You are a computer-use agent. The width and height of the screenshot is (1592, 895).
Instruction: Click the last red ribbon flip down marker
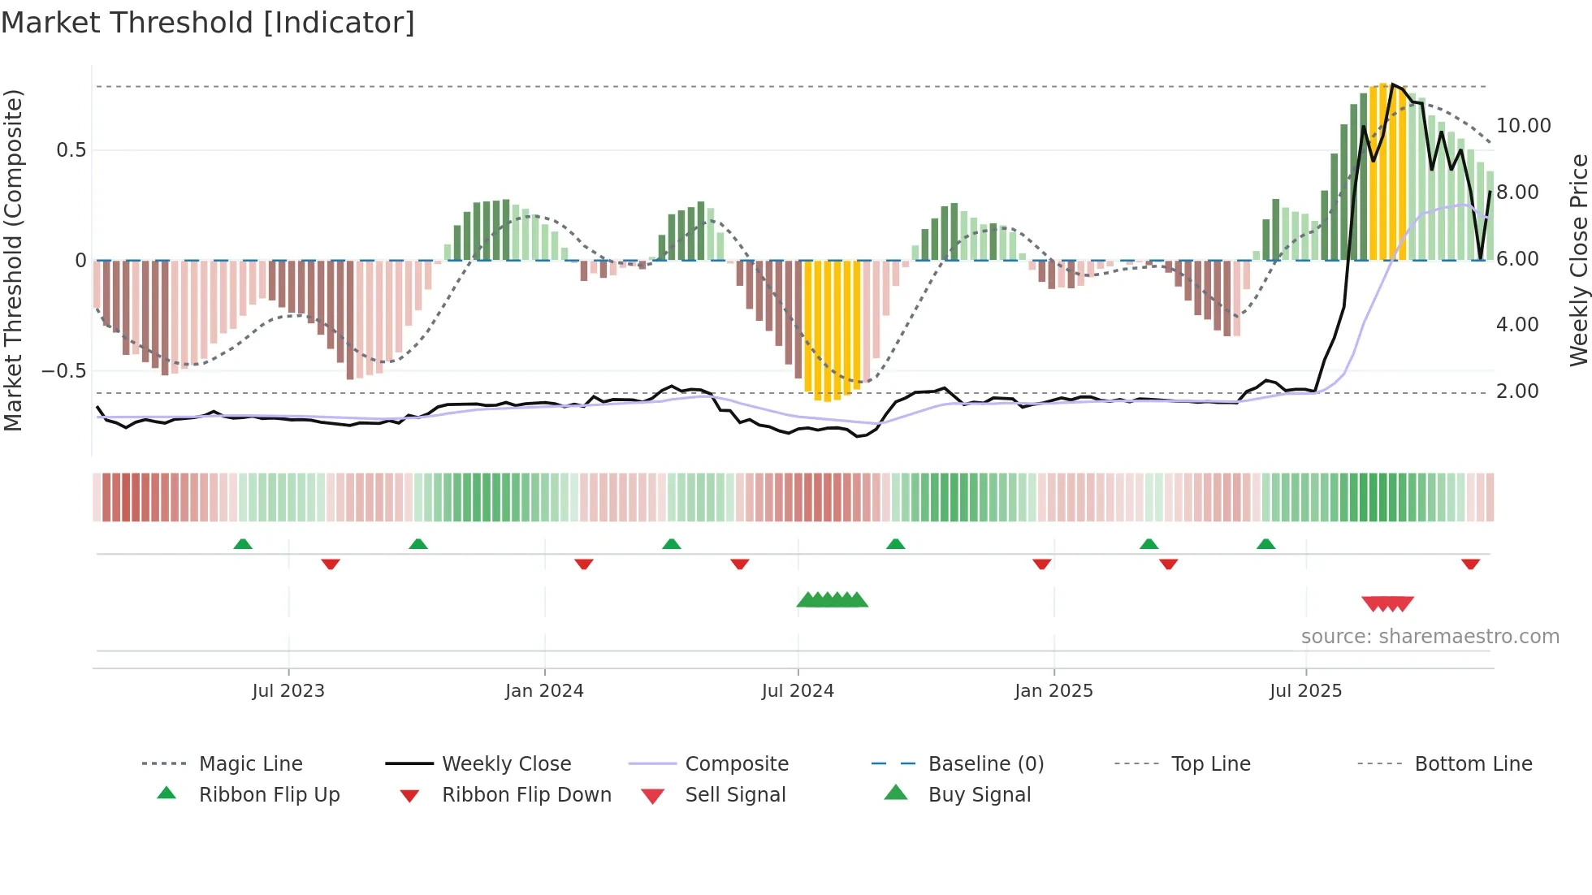pos(1470,564)
